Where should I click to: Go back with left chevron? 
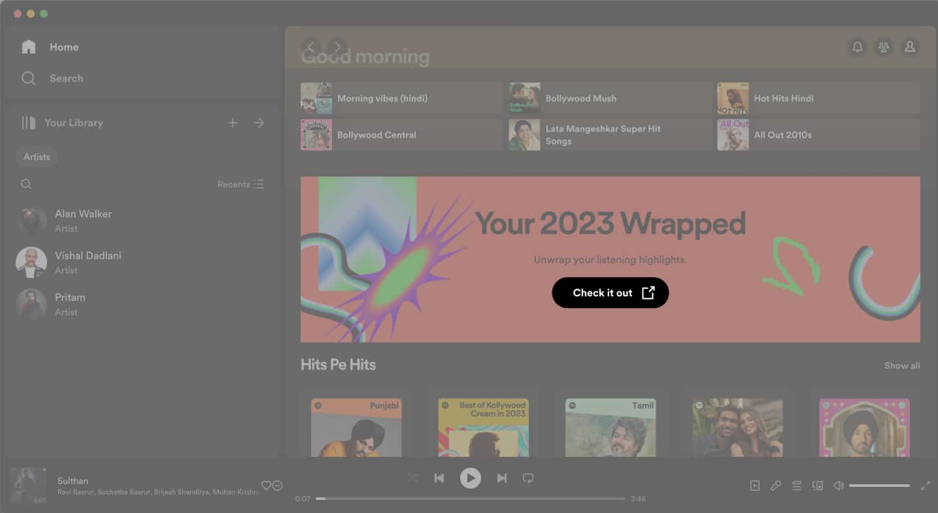coord(311,47)
